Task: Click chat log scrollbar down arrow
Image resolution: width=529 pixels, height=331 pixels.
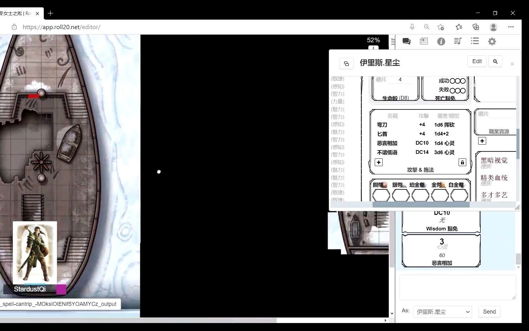Action: (x=518, y=268)
